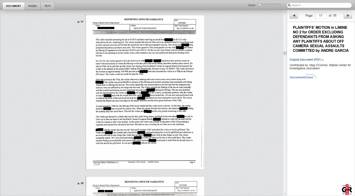355x196 pixels.
Task: Switch to the DOCUMENT tab
Action: tap(13, 6)
